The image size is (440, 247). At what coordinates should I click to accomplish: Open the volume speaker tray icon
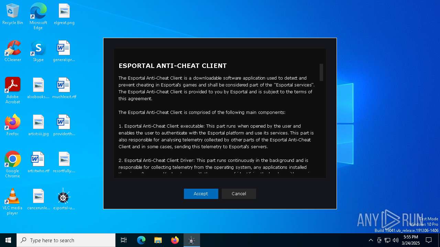[x=396, y=240]
